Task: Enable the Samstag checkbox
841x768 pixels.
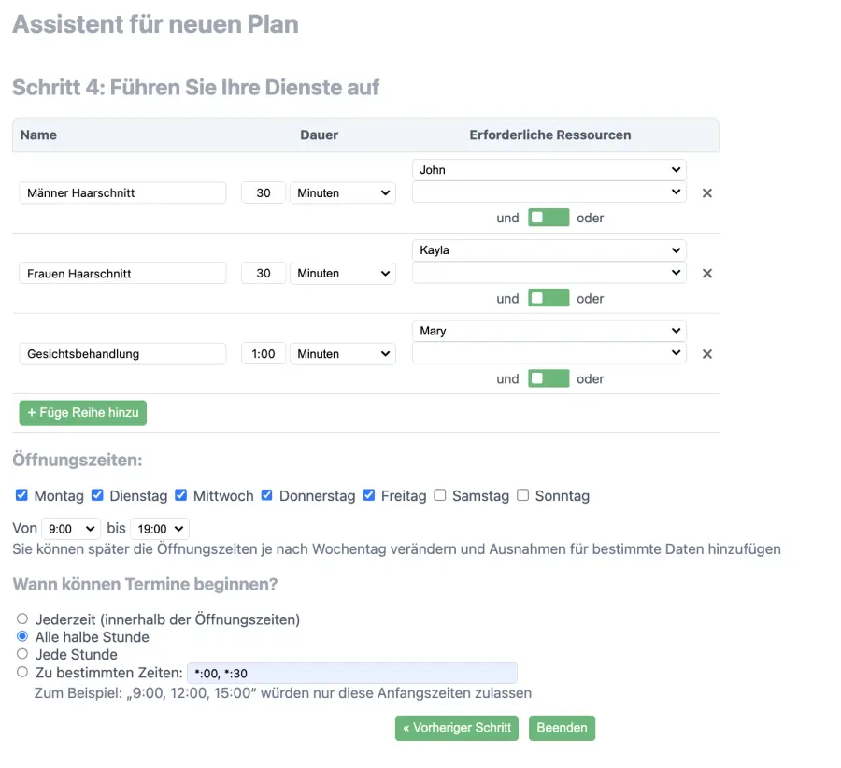Action: (439, 495)
